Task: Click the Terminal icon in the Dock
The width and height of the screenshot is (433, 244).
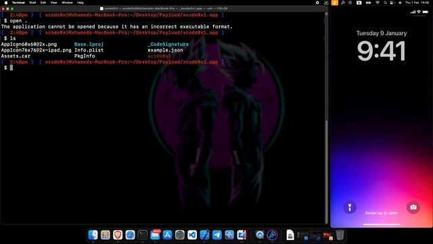Action: [x=143, y=235]
